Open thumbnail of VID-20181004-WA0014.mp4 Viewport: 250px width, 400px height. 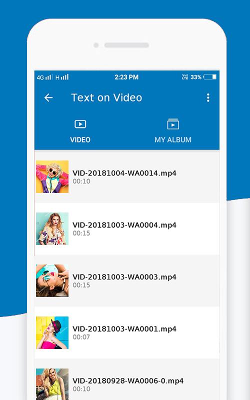pyautogui.click(x=52, y=176)
